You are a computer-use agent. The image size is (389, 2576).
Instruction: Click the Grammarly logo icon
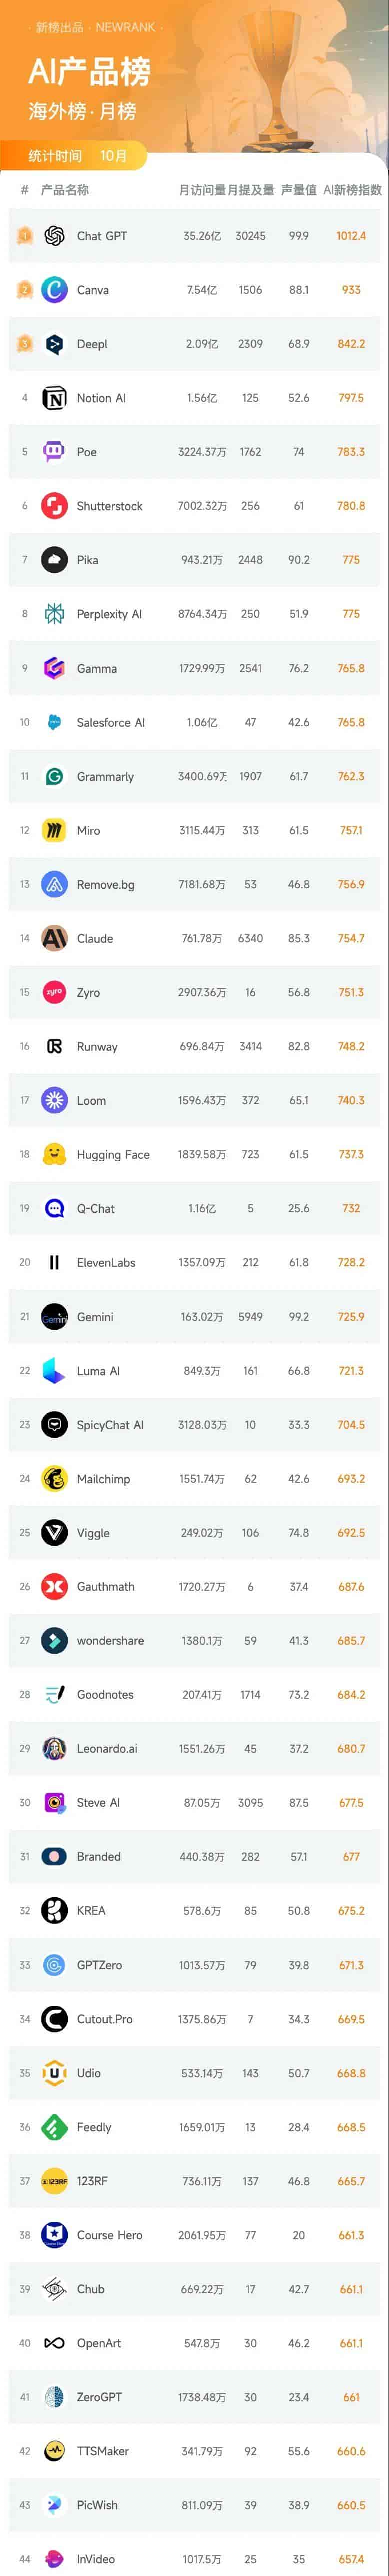click(x=55, y=776)
